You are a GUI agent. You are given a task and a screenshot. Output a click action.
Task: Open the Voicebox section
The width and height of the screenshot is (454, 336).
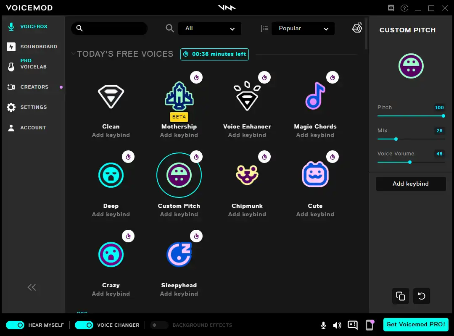(x=33, y=26)
